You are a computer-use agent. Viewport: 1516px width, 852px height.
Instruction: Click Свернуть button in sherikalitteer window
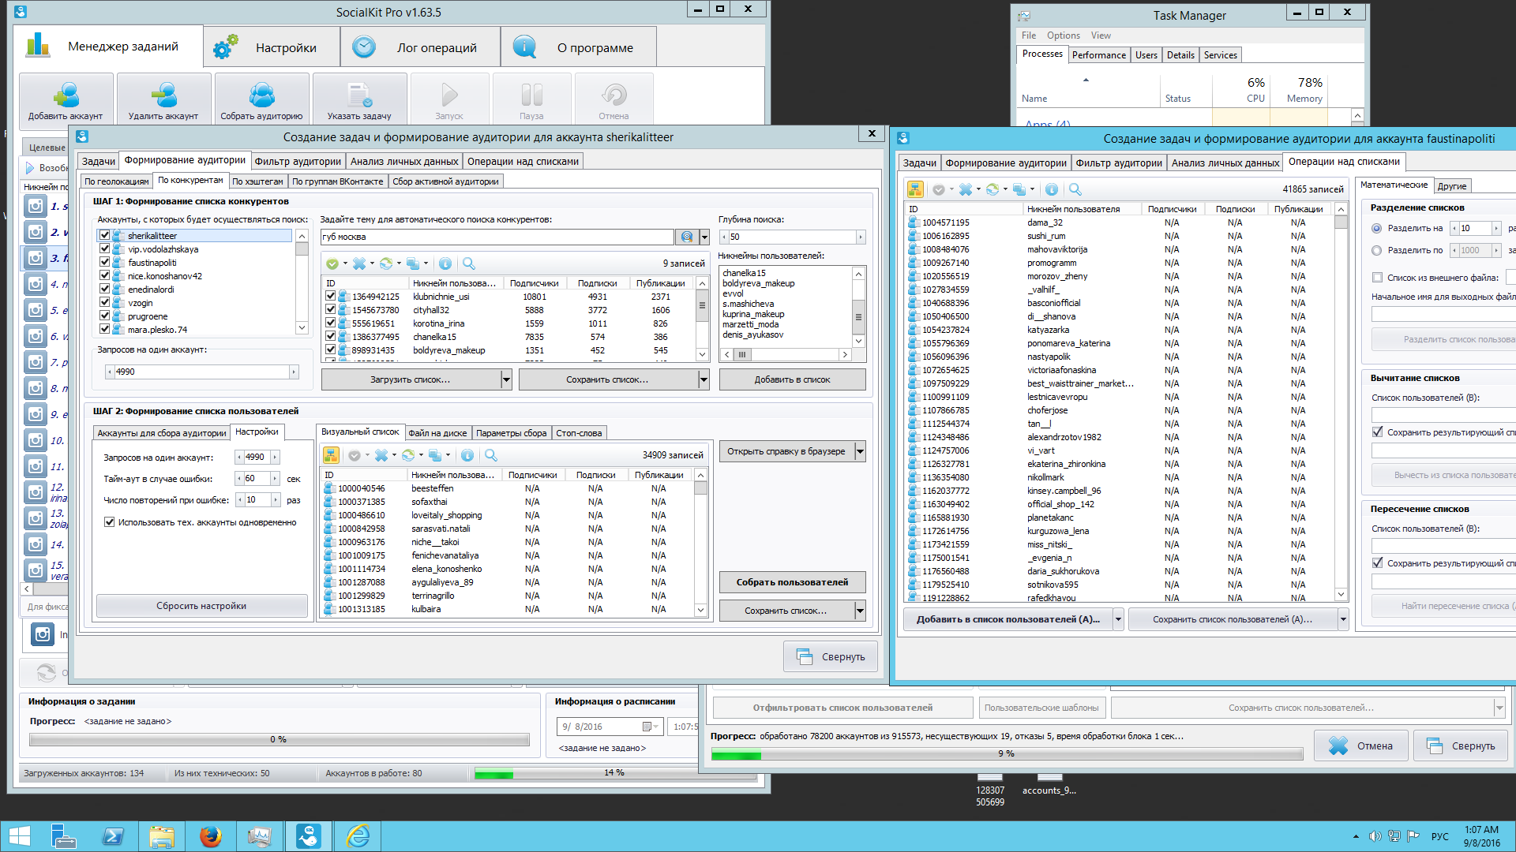coord(831,656)
